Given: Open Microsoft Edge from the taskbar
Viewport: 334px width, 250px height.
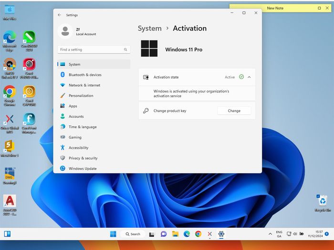Looking at the screenshot, I should (187, 234).
